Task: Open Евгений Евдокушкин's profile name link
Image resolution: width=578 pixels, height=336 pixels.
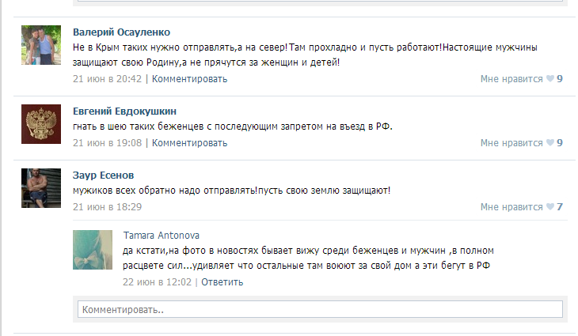Action: (124, 111)
